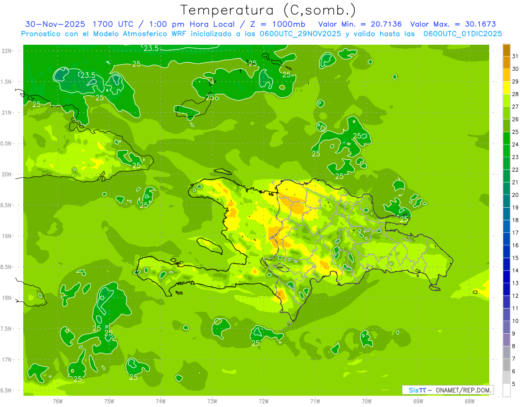The image size is (527, 407).
Task: Click the '18N' latitude label
Action: 7,298
